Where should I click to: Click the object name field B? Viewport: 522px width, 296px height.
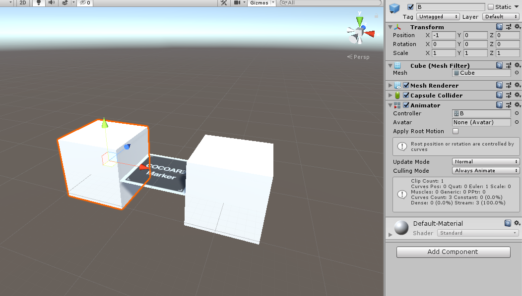click(x=451, y=6)
